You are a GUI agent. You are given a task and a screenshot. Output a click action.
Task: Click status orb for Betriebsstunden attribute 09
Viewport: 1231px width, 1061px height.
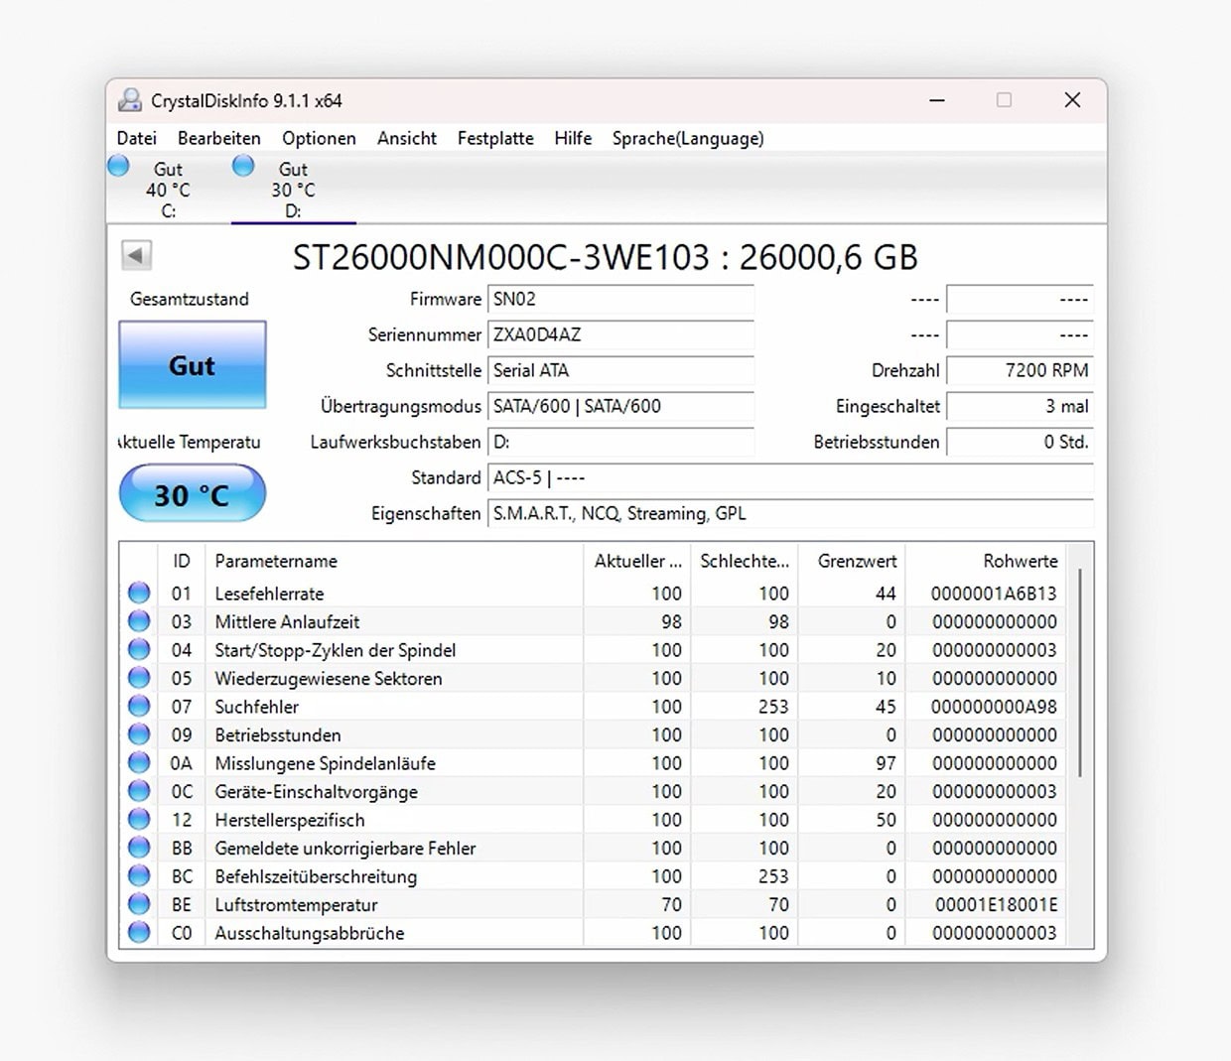pyautogui.click(x=139, y=734)
